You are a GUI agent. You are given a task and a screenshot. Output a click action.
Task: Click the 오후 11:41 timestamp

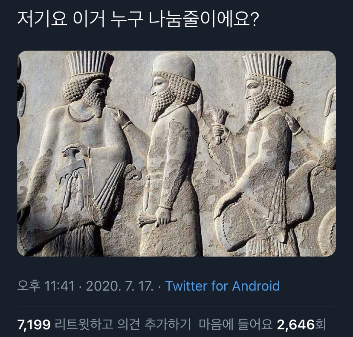[46, 286]
